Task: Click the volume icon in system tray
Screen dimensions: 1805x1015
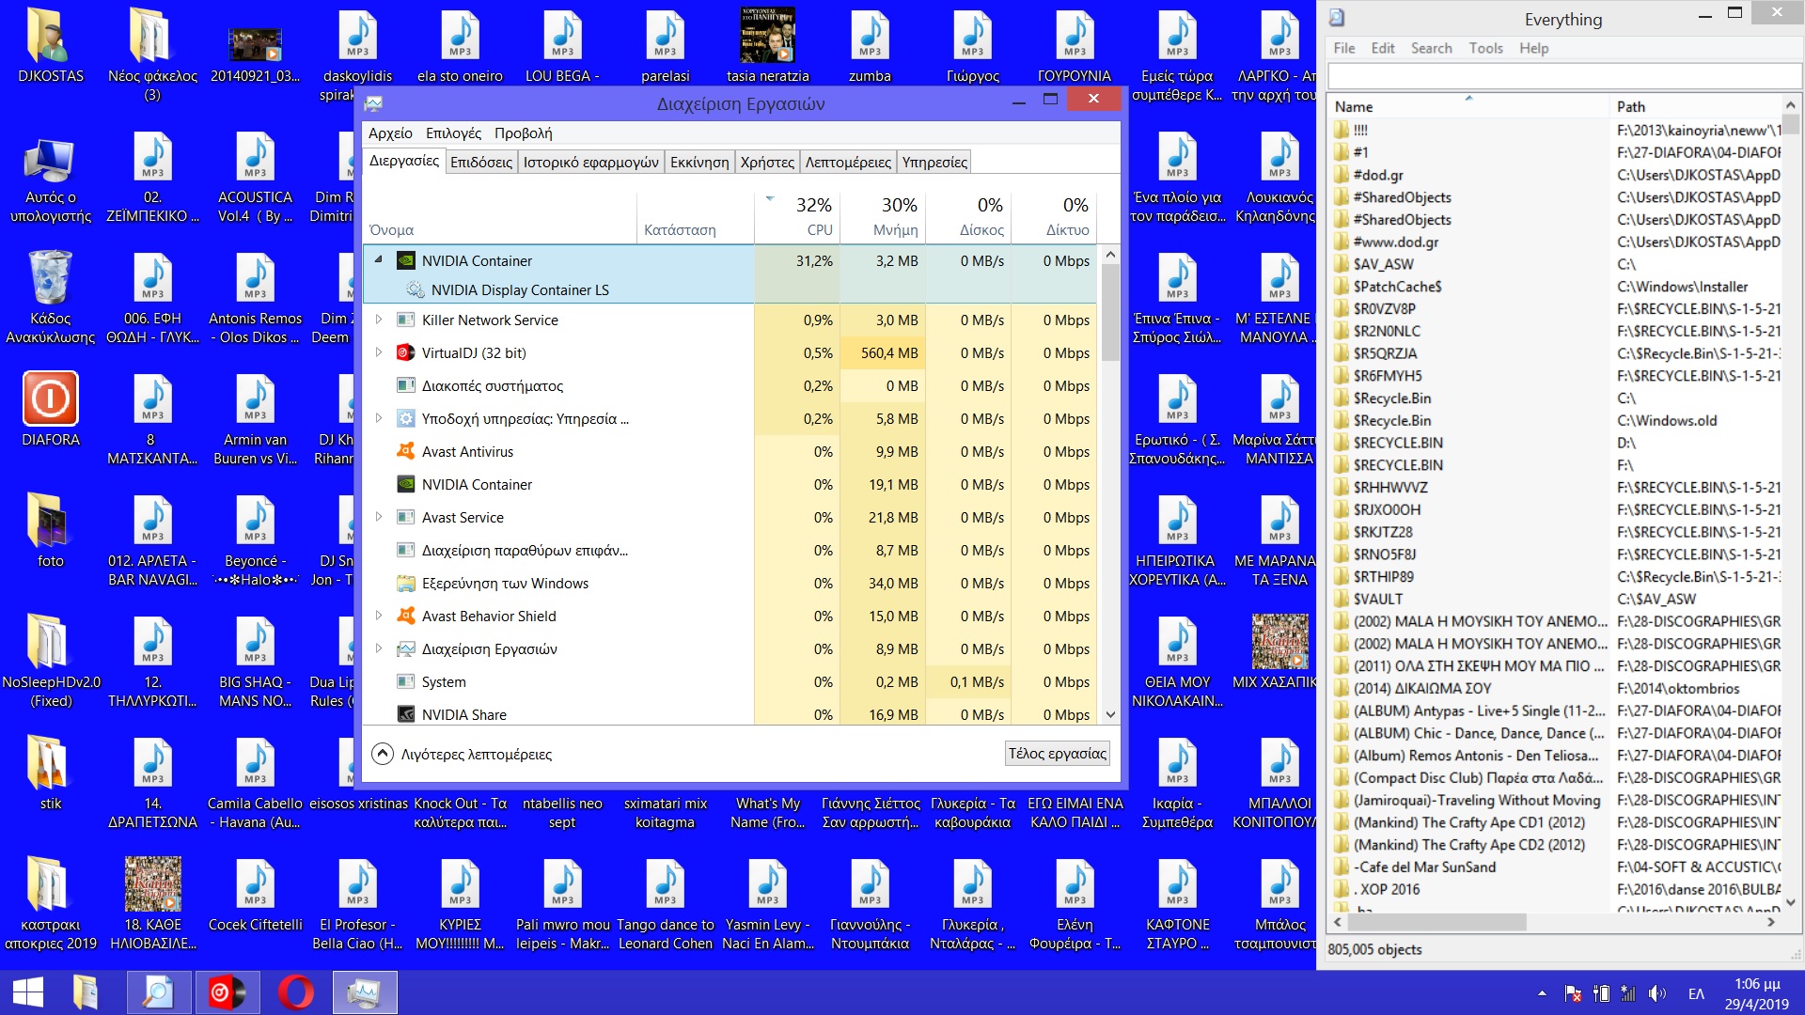Action: pyautogui.click(x=1656, y=993)
